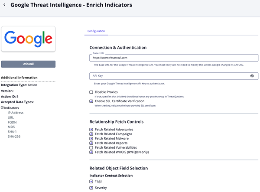
Task: Go back using the left arrow icon
Action: (4, 5)
